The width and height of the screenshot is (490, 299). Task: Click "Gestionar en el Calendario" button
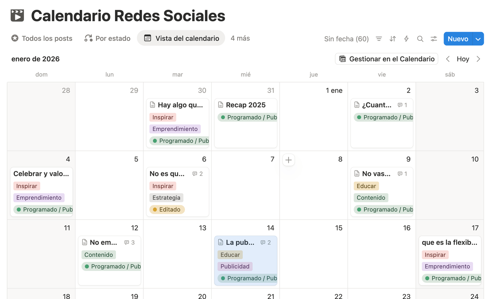coord(386,59)
